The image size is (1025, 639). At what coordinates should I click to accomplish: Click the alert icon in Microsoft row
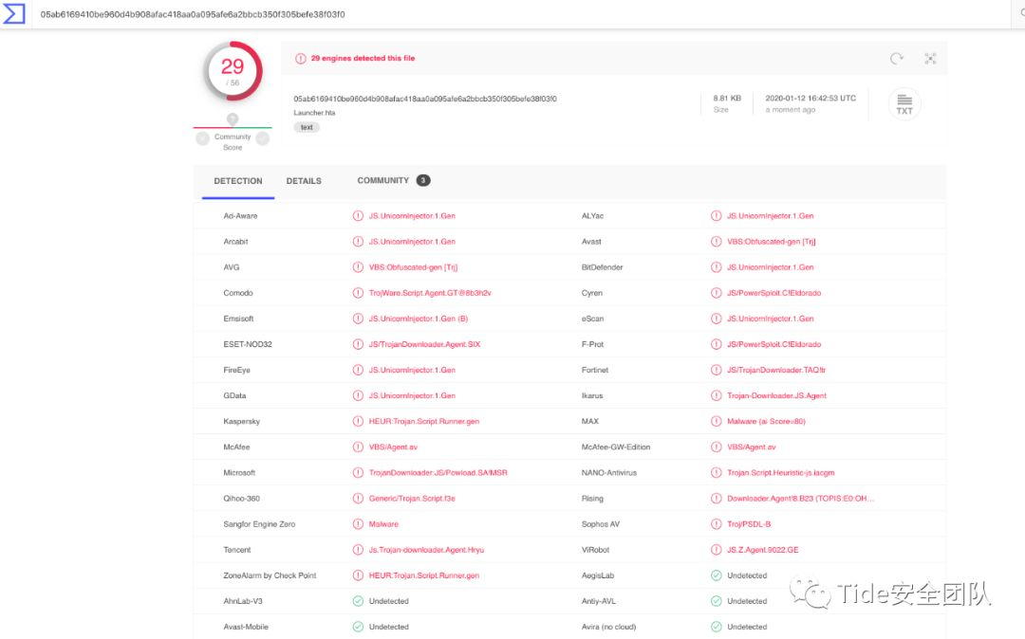(358, 472)
